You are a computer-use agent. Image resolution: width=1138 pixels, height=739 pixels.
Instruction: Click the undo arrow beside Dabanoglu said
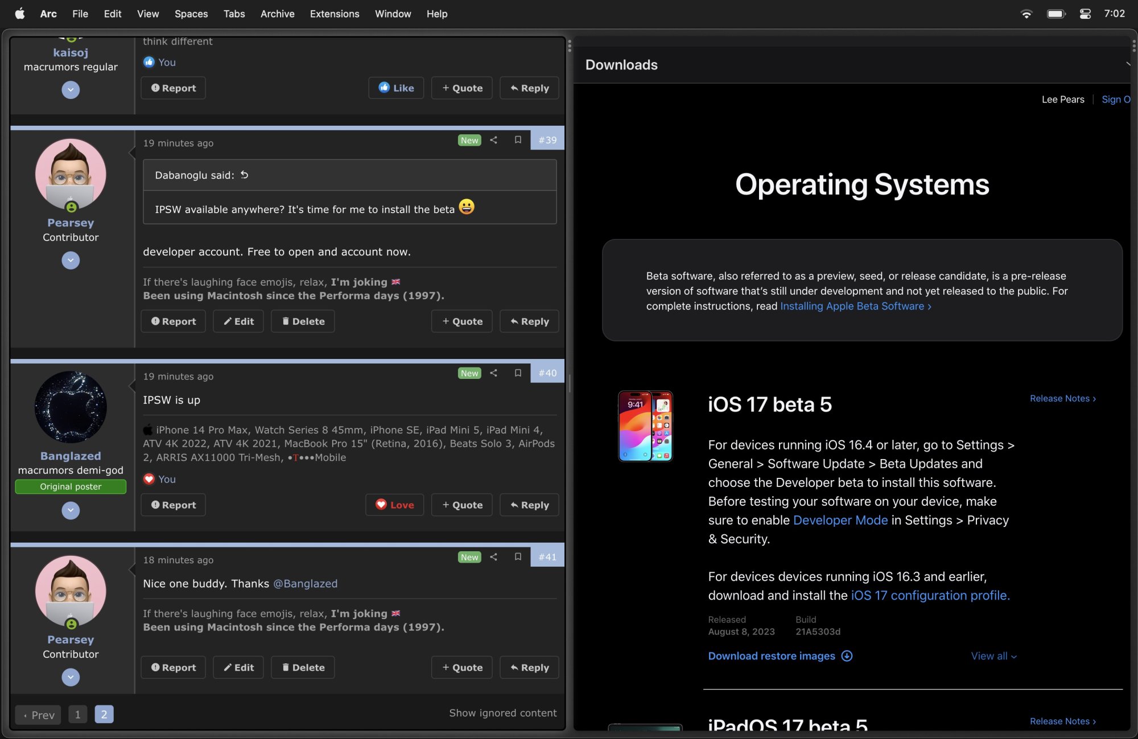tap(245, 175)
